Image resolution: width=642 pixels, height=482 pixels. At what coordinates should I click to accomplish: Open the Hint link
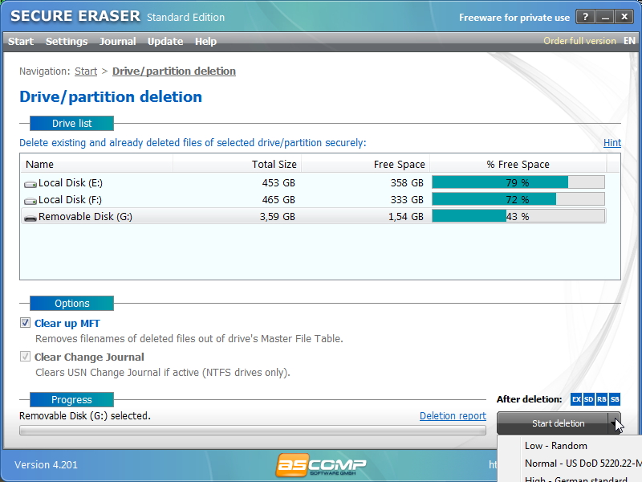pos(612,143)
